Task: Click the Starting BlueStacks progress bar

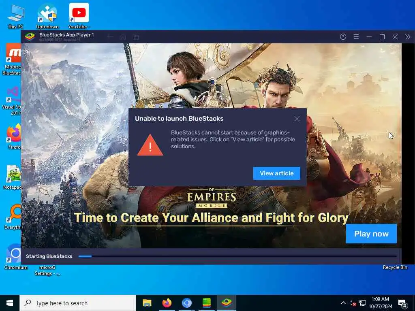Action: pos(237,256)
